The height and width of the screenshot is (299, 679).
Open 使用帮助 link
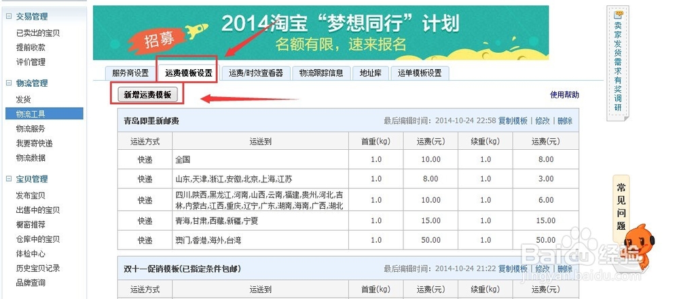[564, 95]
